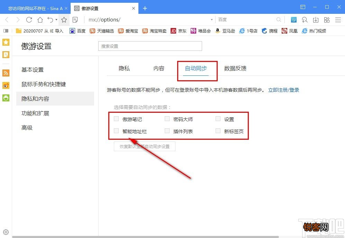
Task: Close the 傲游设置 tab
Action: [x=134, y=8]
